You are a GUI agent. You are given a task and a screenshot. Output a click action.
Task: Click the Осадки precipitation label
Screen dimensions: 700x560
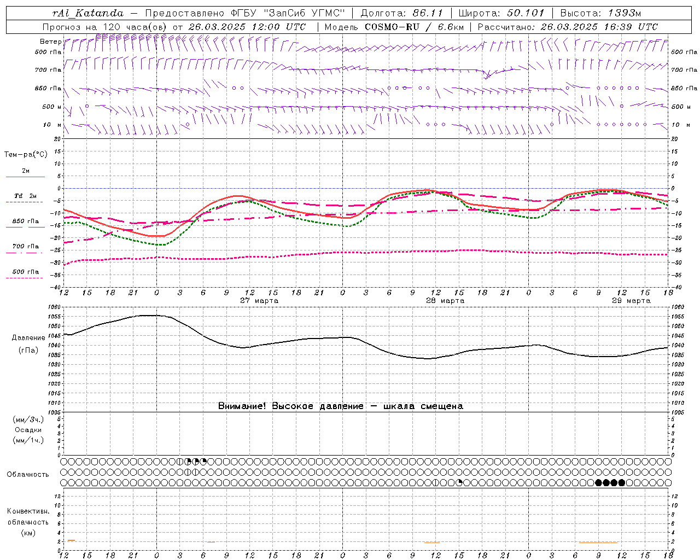[x=28, y=430]
